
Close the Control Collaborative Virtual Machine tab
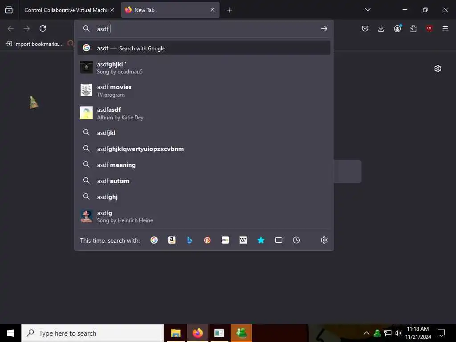click(112, 10)
